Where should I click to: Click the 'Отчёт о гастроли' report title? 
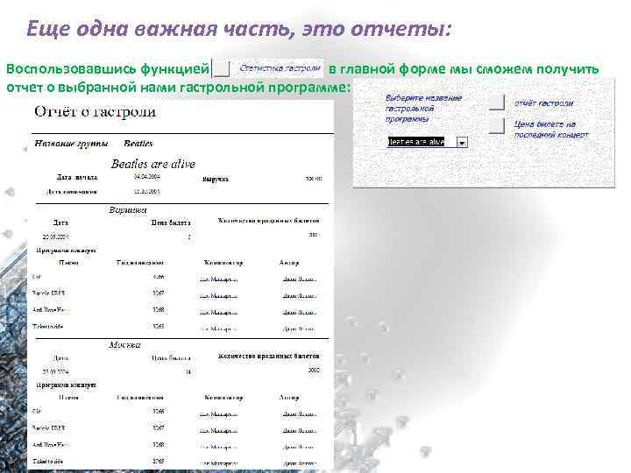[x=95, y=111]
